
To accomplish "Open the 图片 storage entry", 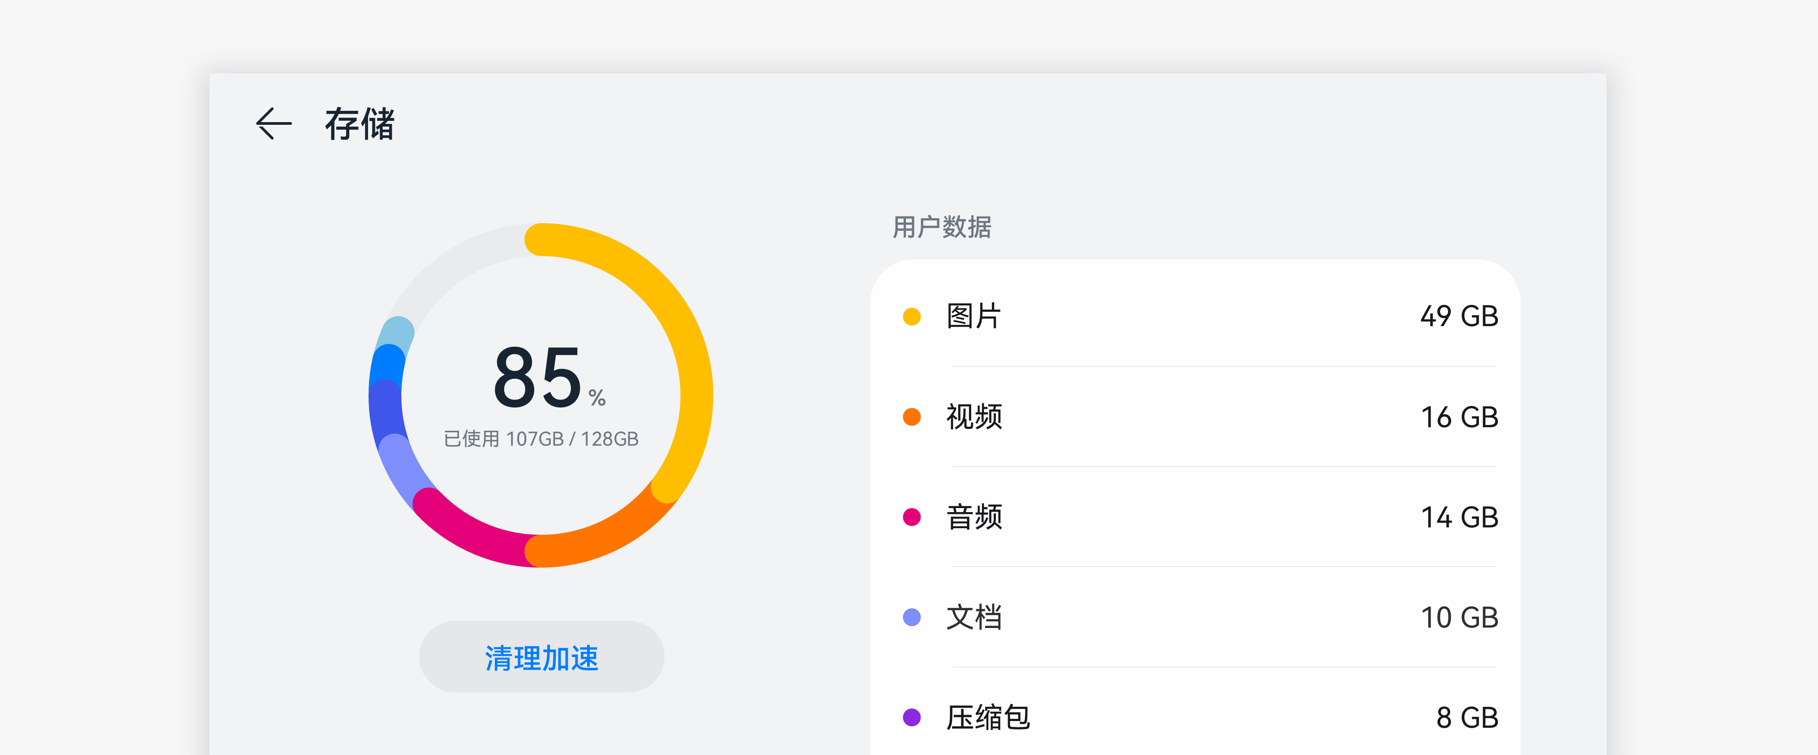I will click(x=974, y=317).
